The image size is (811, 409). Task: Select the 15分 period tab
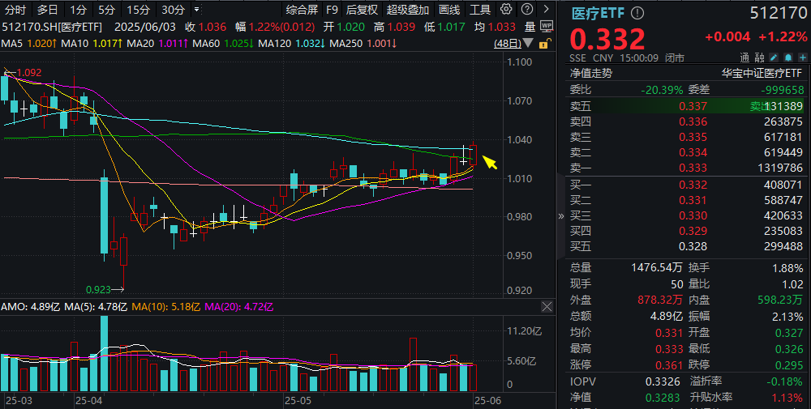138,10
